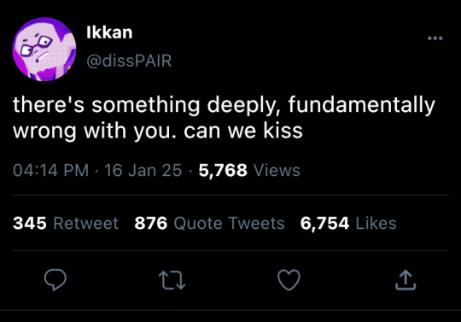This screenshot has height=322, width=461.
Task: Click the Ikkan display name
Action: tap(109, 32)
